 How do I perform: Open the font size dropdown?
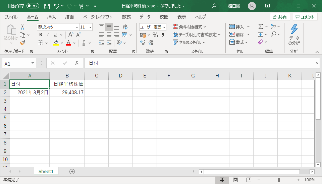tap(90, 27)
